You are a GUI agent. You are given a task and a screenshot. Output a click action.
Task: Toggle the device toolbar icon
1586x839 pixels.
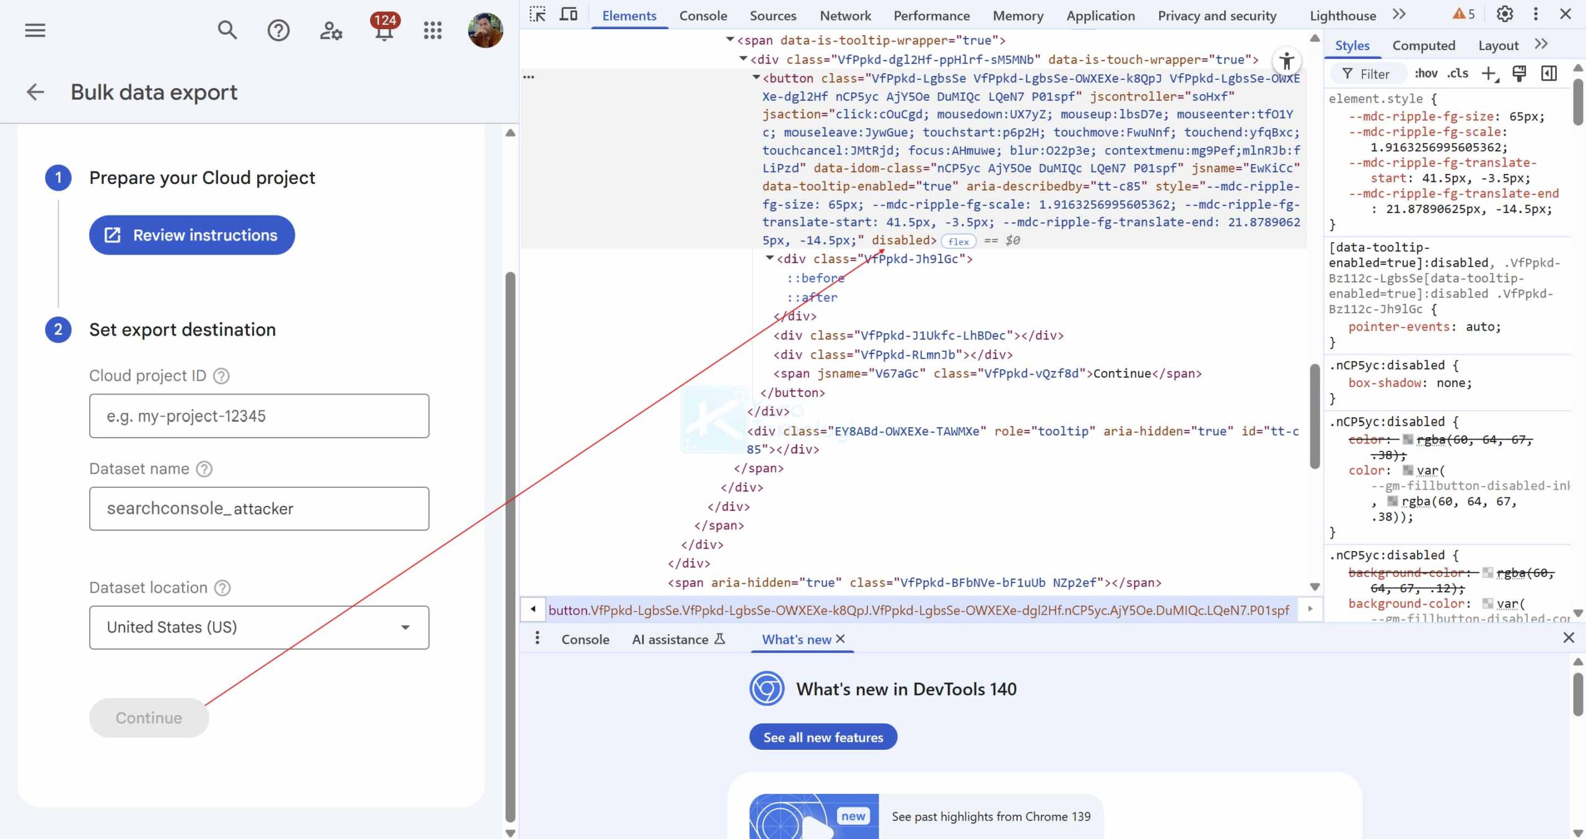568,14
